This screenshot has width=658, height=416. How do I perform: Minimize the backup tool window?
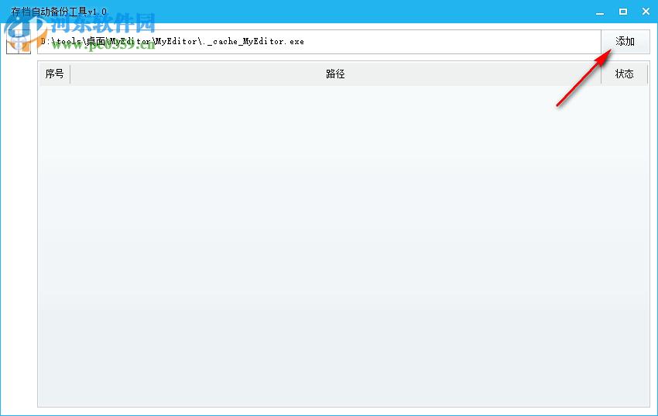[x=600, y=12]
